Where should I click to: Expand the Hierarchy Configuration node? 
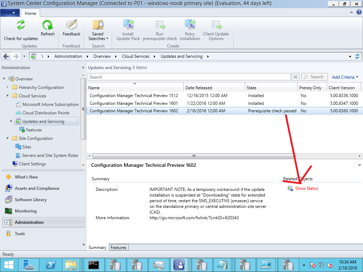click(7, 87)
